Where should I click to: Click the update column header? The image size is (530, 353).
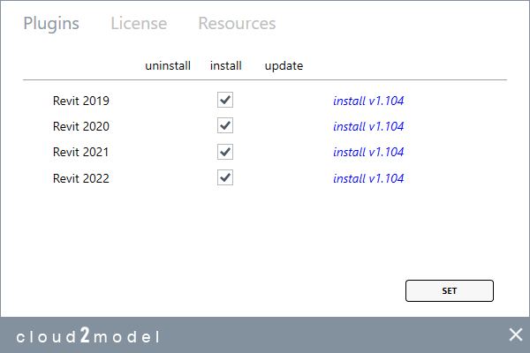[x=284, y=66]
